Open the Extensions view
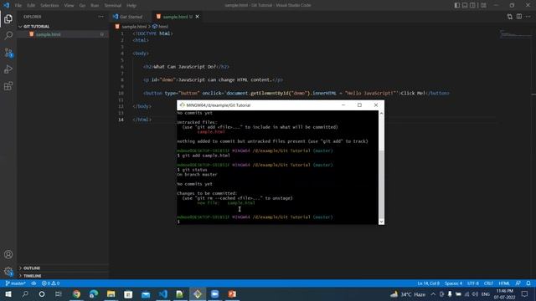 point(8,86)
